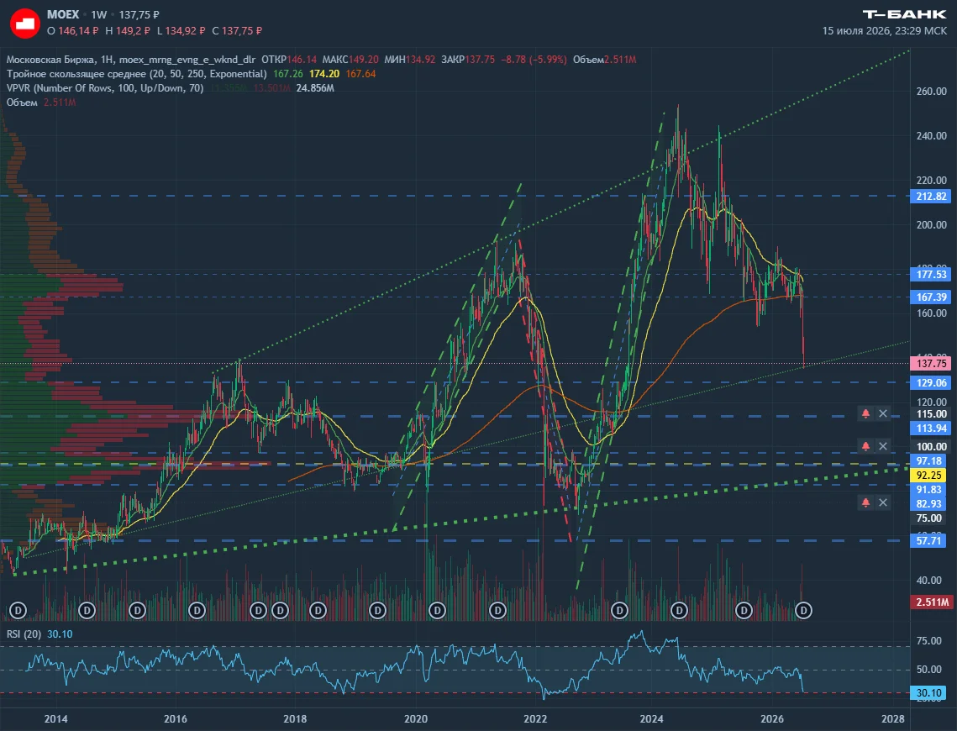Click the red MOEX logo icon

[25, 24]
